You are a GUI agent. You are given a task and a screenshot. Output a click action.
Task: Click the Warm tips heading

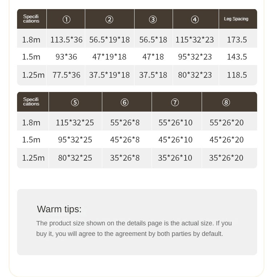[x=59, y=209]
